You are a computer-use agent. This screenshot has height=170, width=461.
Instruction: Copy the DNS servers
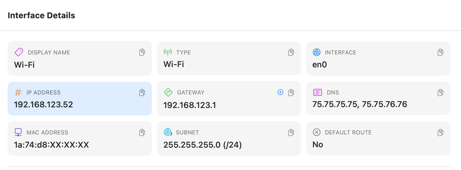tap(440, 92)
